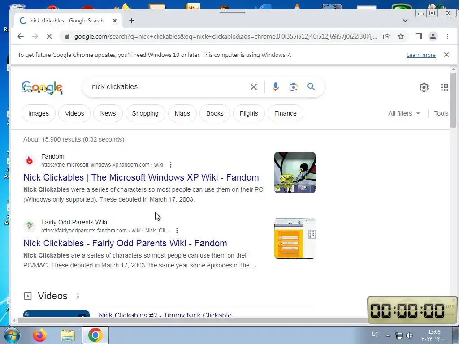Viewport: 459px width, 344px height.
Task: Switch to Books results
Action: [215, 113]
